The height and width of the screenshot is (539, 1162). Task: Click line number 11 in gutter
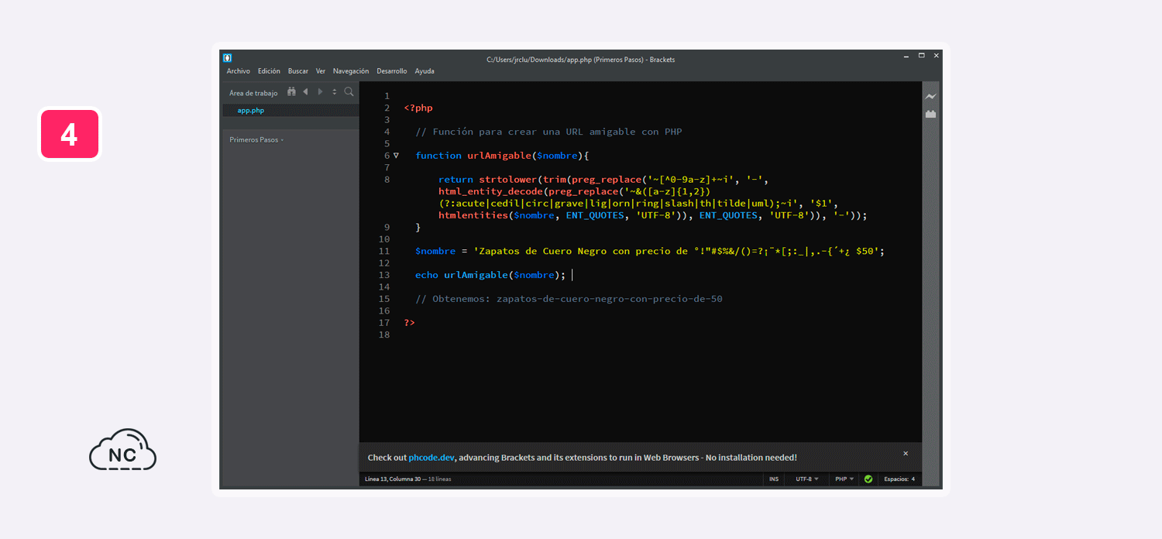point(385,252)
